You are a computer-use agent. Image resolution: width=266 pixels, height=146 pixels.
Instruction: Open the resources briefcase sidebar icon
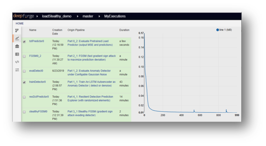pos(17,46)
